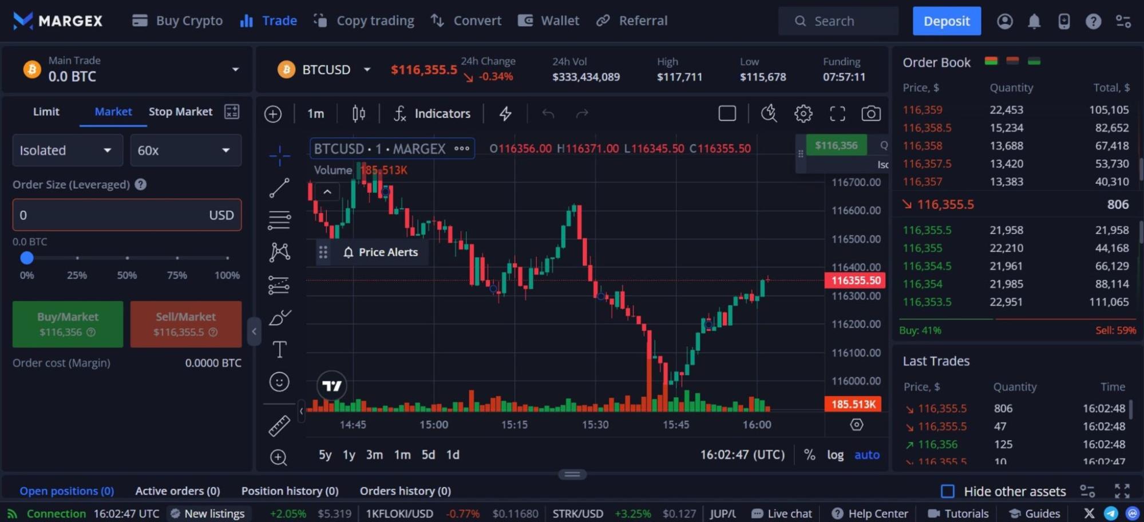This screenshot has height=522, width=1144.
Task: Switch to the Limit order tab
Action: 46,112
